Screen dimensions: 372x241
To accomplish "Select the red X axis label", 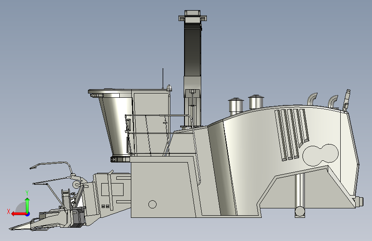I will [x=9, y=211].
